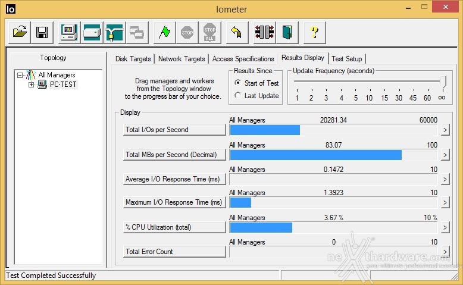Start a new disk worker icon

coord(92,32)
